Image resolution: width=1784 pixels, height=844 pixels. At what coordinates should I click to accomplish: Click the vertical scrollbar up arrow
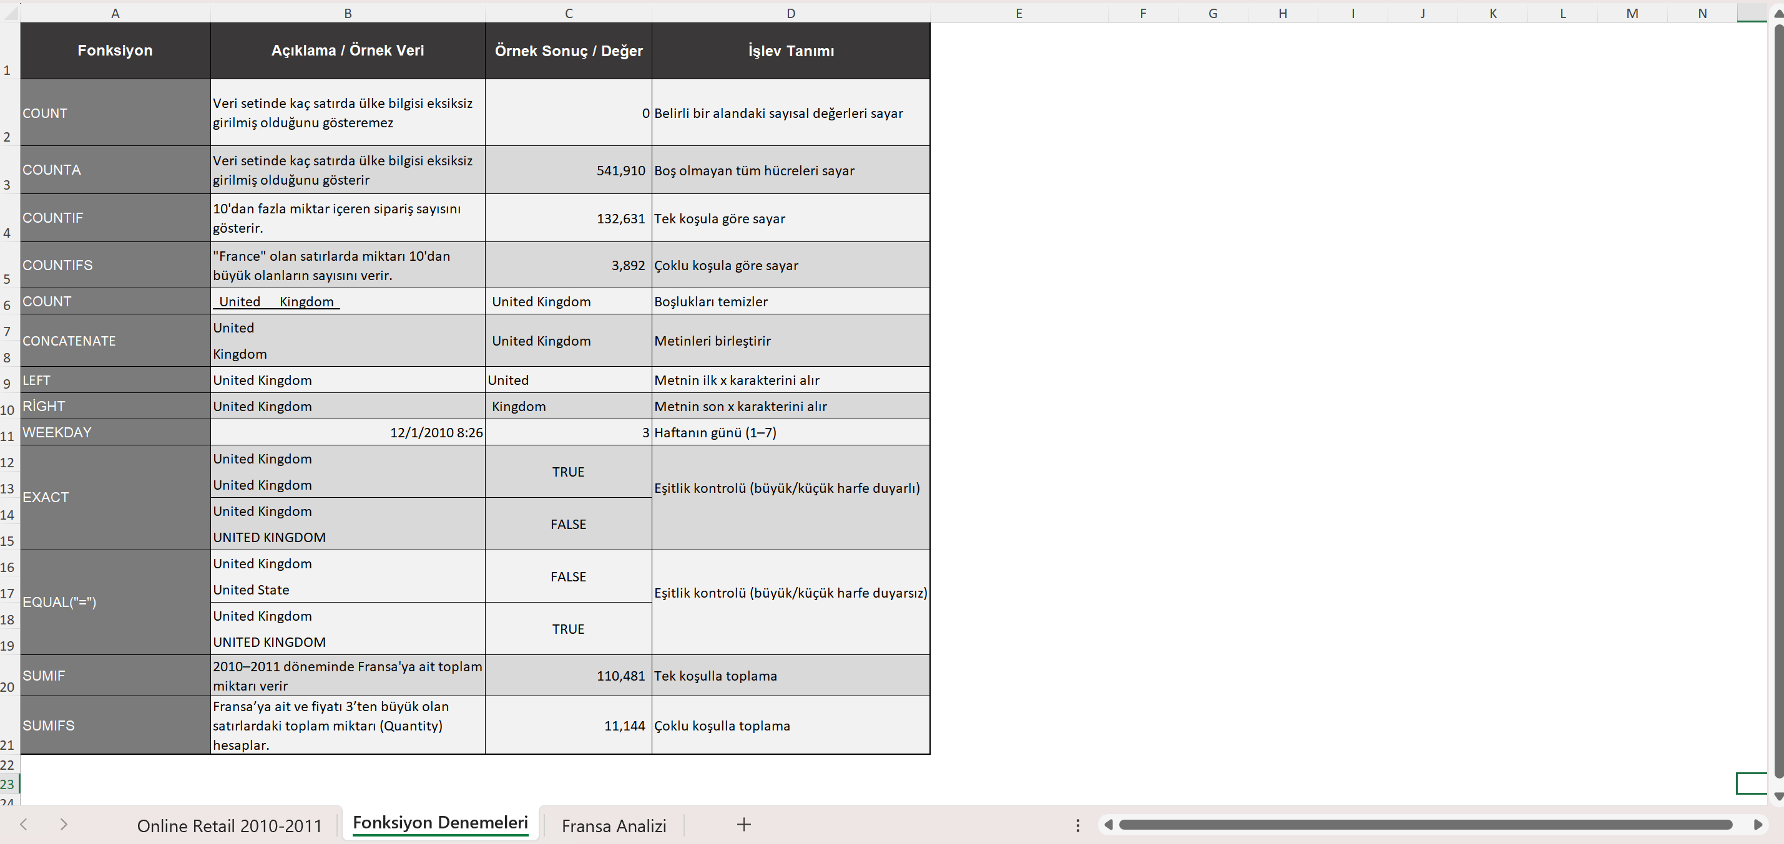point(1777,13)
